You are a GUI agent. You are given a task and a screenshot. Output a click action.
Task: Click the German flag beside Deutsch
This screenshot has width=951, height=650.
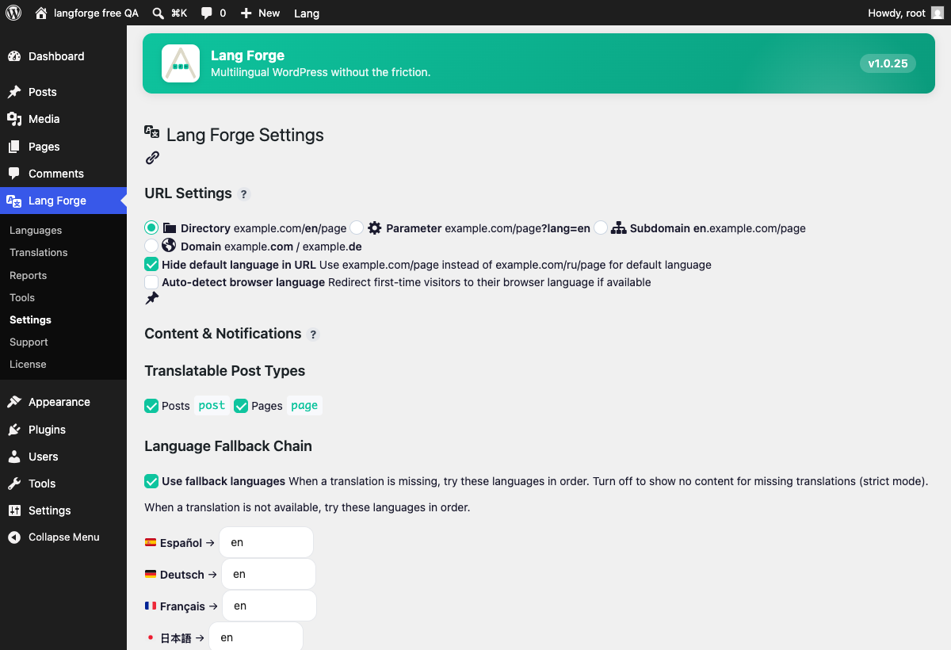tap(151, 574)
